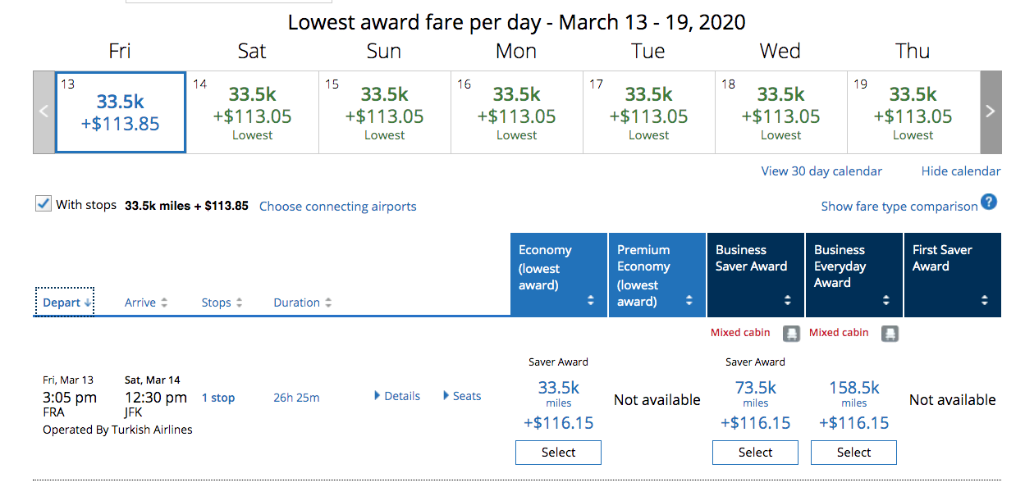Click Hide calendar link
The width and height of the screenshot is (1025, 487).
[960, 171]
